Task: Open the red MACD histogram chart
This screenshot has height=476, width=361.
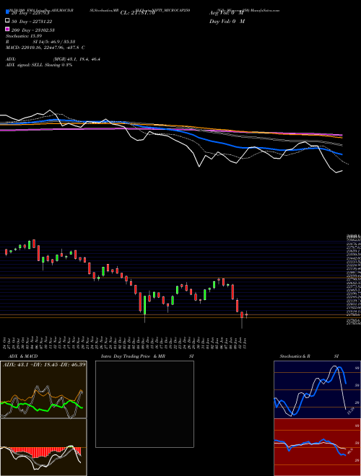Action: (x=43, y=447)
